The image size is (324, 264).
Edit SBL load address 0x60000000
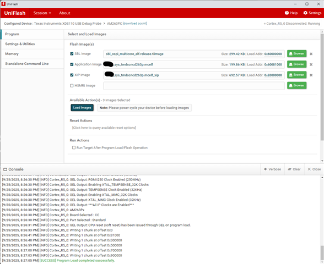(x=273, y=54)
